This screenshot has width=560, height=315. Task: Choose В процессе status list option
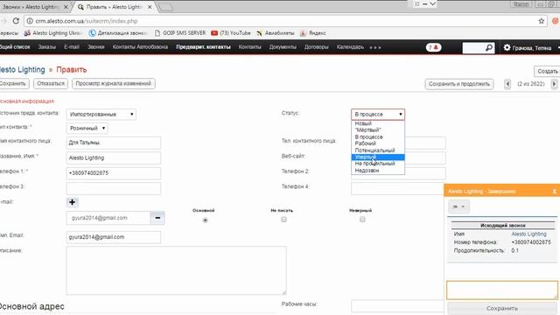pyautogui.click(x=378, y=136)
